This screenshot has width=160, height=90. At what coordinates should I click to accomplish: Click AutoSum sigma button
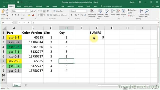tap(132, 10)
